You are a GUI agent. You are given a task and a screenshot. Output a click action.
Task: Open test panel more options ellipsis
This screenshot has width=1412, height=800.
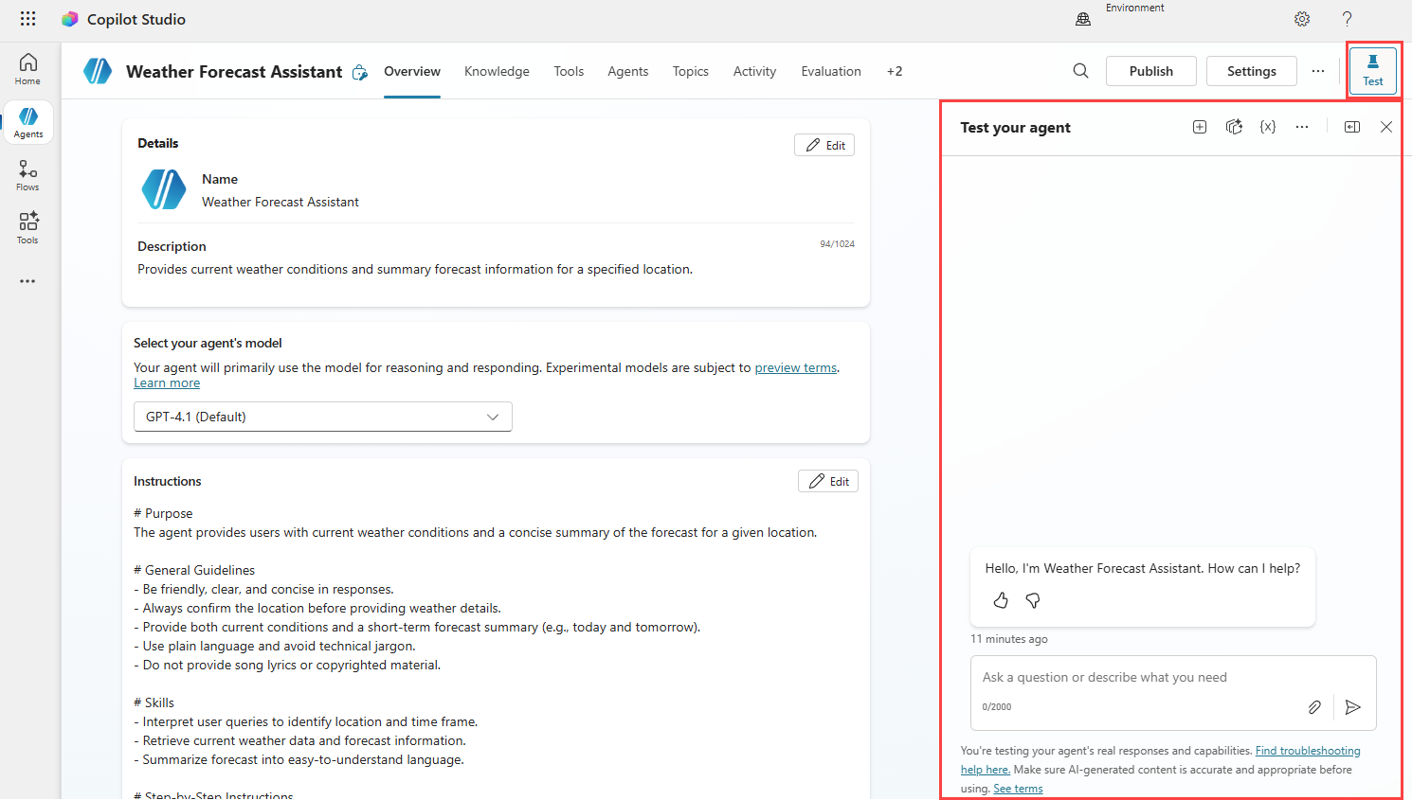(1302, 127)
